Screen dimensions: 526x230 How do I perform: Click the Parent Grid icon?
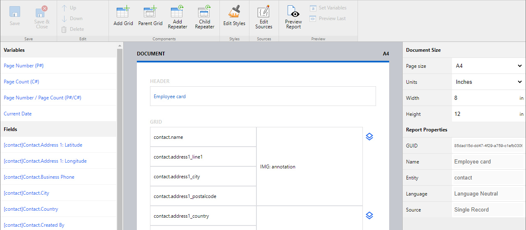150,12
